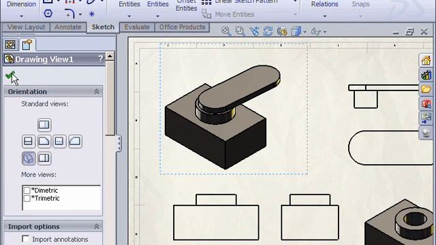The image size is (436, 245).
Task: Switch to the Annotate tab
Action: (x=68, y=27)
